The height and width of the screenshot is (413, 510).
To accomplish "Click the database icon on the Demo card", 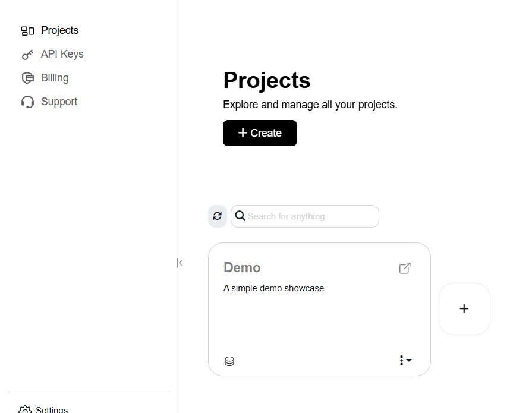I will (x=229, y=361).
